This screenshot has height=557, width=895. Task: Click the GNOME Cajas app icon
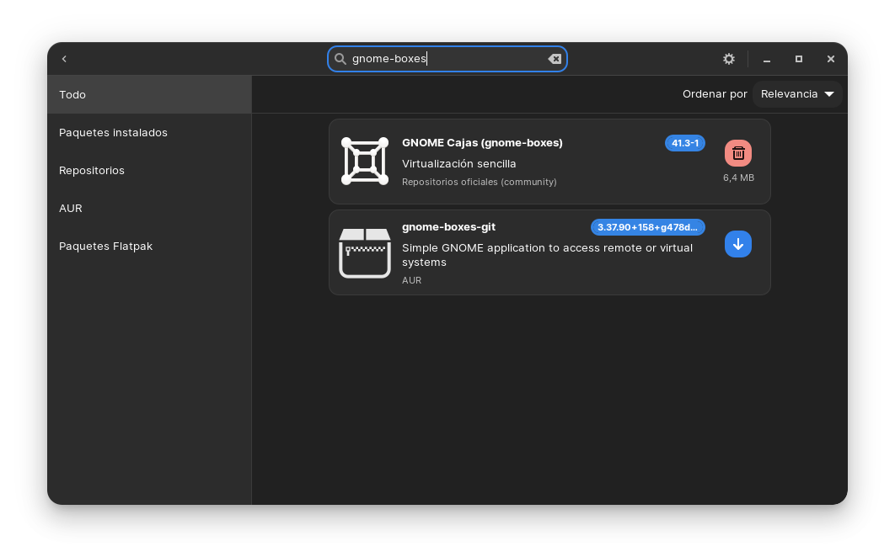365,162
